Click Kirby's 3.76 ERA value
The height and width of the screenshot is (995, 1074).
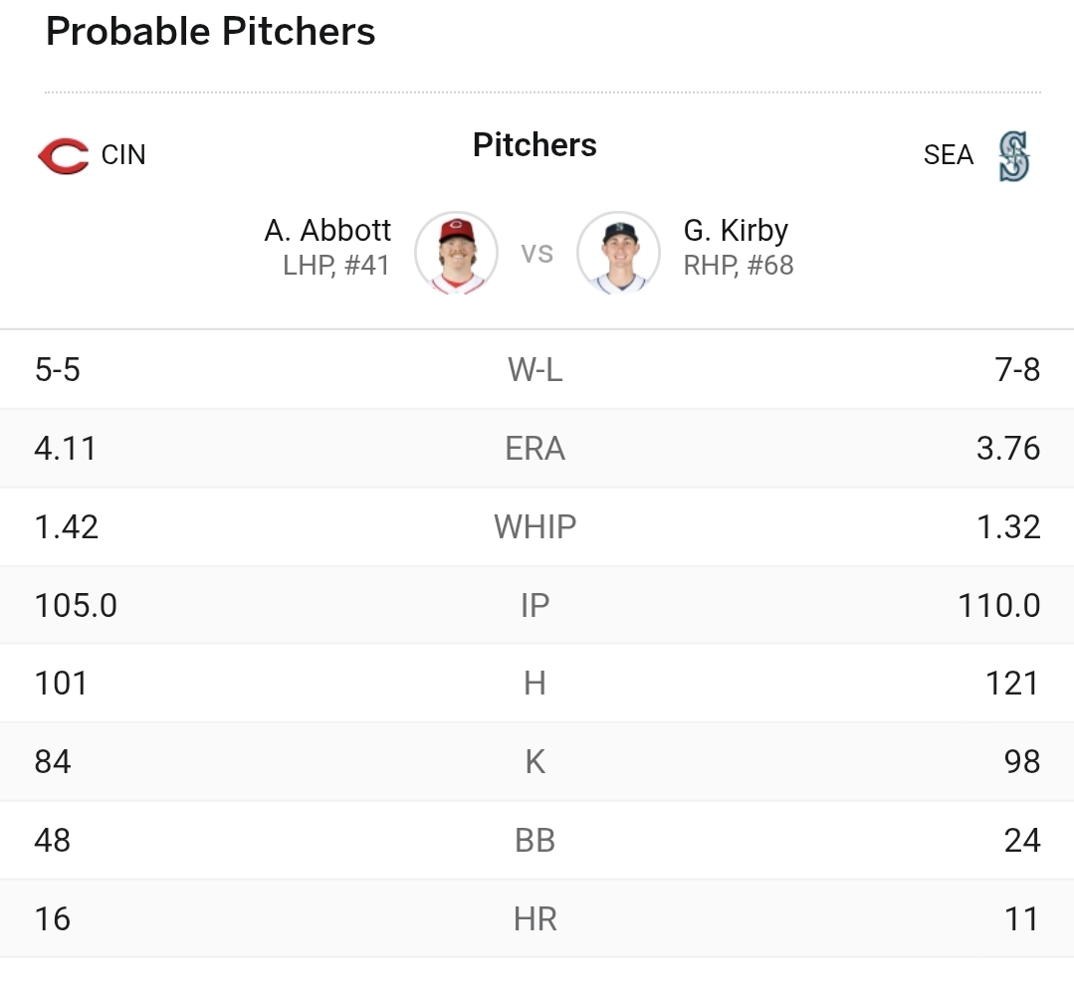click(1008, 449)
